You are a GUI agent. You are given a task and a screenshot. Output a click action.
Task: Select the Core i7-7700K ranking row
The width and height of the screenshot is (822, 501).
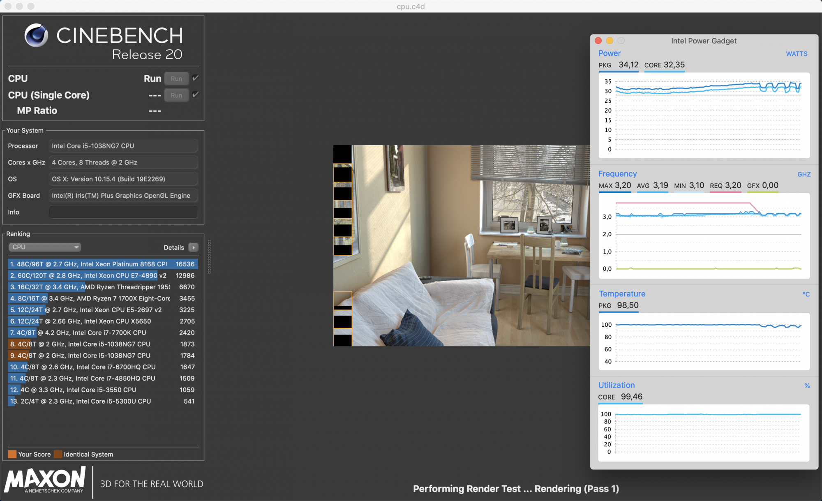pyautogui.click(x=102, y=332)
